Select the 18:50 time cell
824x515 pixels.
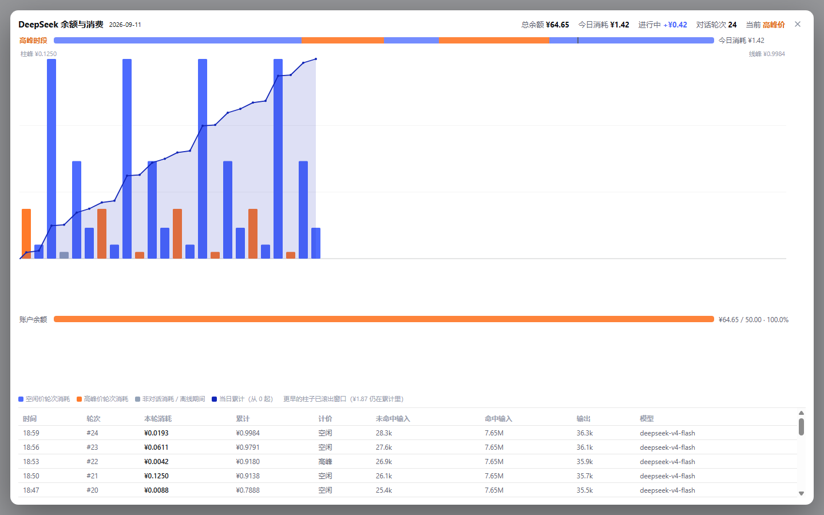point(31,476)
